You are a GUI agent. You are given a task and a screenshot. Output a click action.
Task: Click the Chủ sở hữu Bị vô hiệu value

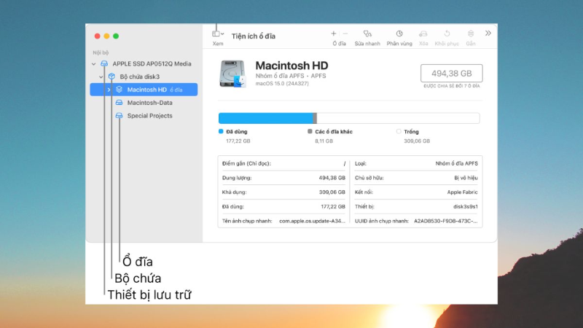click(x=466, y=178)
